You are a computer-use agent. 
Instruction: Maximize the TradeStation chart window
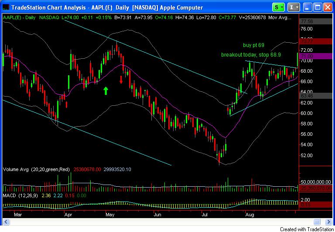(x=318, y=8)
